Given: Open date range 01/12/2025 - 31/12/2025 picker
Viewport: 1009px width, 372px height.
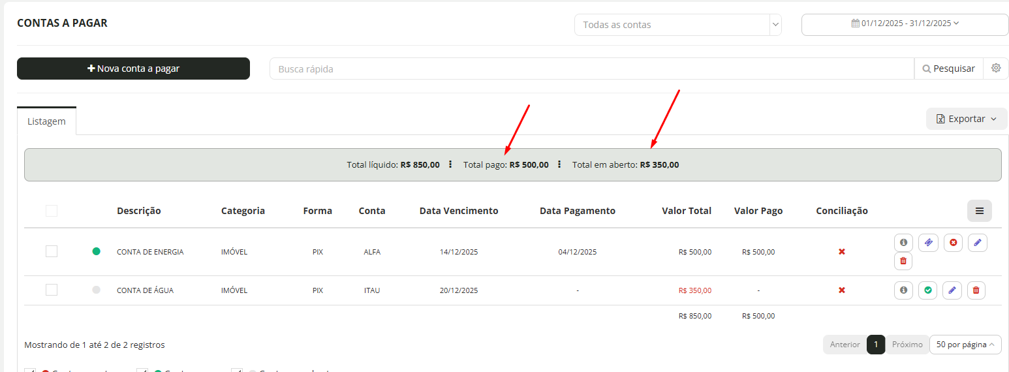Looking at the screenshot, I should [x=905, y=23].
